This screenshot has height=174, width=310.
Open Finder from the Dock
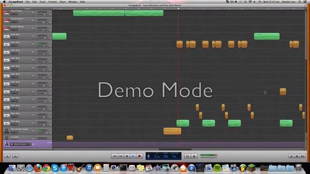[12, 168]
